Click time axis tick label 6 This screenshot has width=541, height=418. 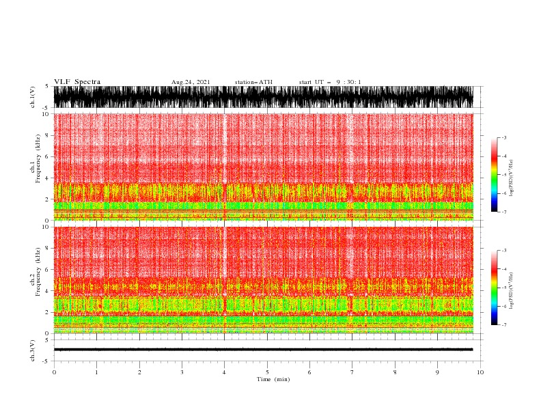[x=309, y=372]
